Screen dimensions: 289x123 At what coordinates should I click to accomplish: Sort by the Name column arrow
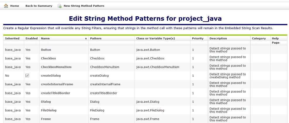click(x=86, y=38)
